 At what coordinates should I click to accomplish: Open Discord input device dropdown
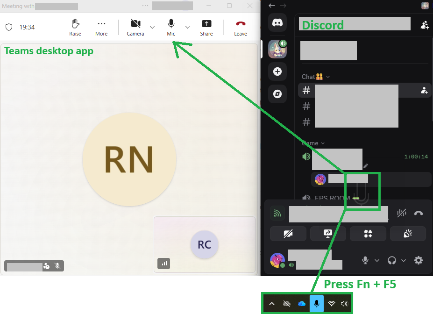(377, 260)
